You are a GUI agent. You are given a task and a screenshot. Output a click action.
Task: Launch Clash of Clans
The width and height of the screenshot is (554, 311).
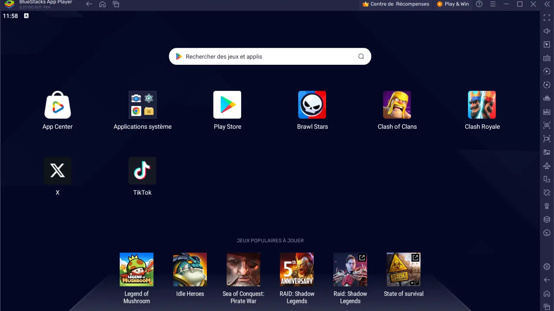397,105
